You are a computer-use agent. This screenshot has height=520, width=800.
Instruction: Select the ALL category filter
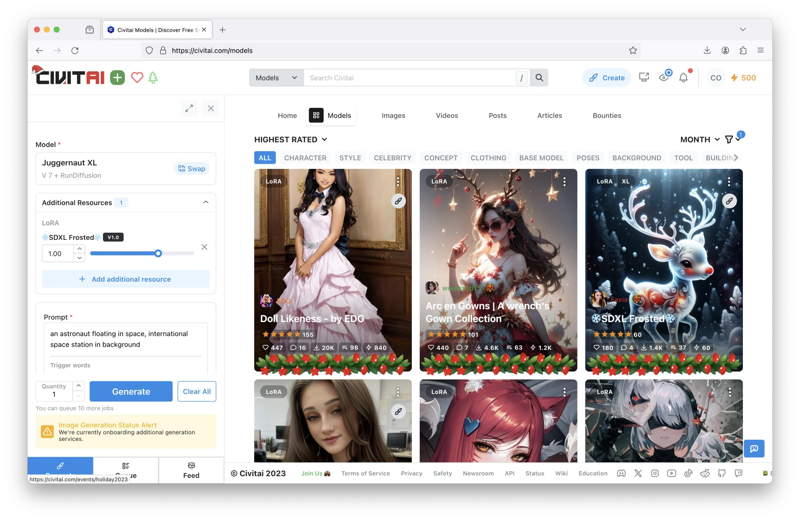[x=265, y=157]
